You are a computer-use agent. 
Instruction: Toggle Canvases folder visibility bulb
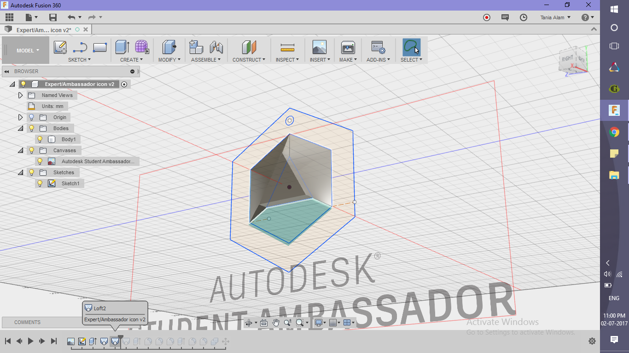point(31,150)
